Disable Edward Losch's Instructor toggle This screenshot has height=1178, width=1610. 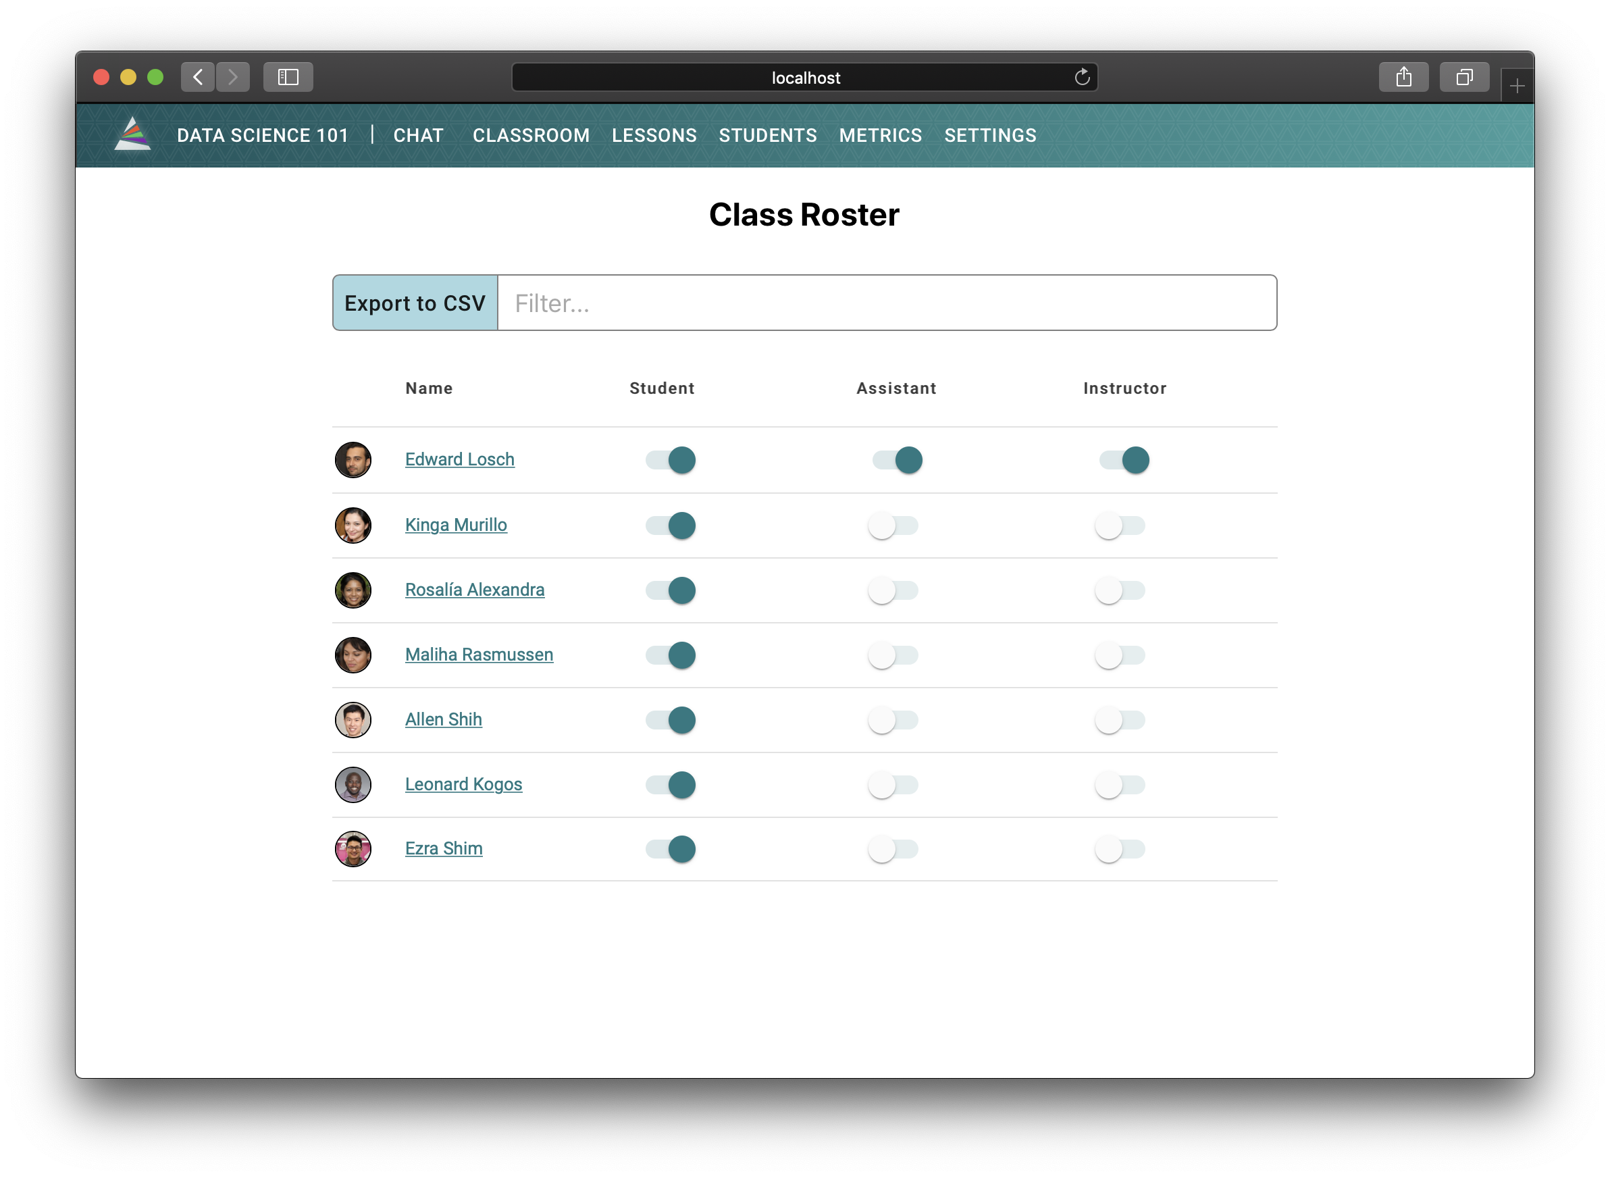[1124, 460]
